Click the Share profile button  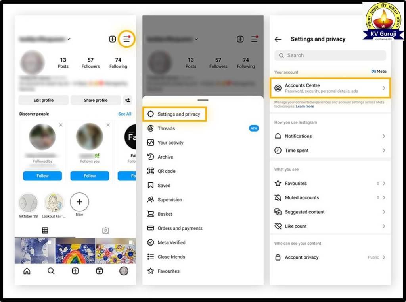point(96,100)
